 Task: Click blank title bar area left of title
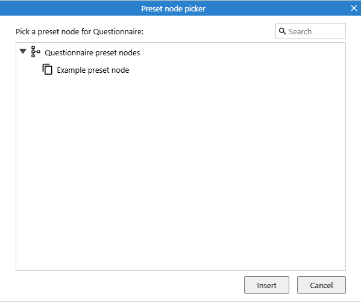[x=69, y=8]
